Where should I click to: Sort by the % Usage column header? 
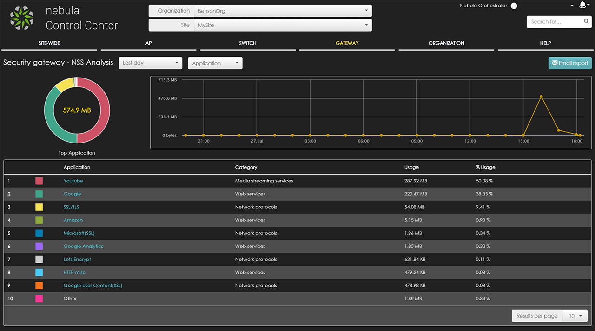pyautogui.click(x=485, y=167)
